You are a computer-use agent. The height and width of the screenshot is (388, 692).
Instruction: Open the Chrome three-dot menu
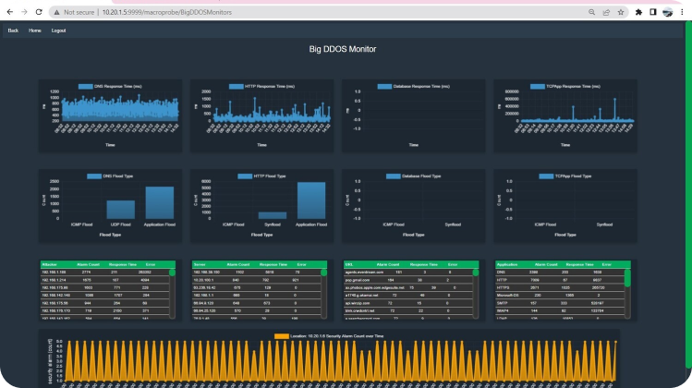682,13
